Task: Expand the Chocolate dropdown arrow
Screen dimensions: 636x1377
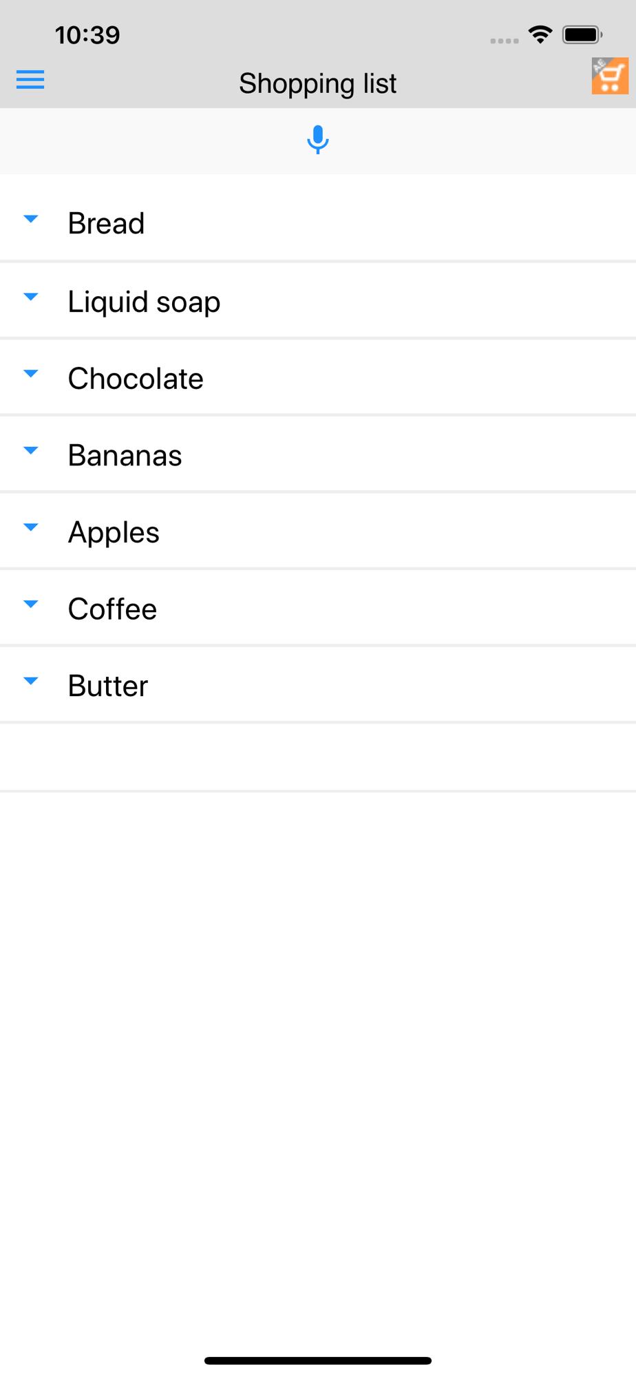Action: (x=30, y=374)
